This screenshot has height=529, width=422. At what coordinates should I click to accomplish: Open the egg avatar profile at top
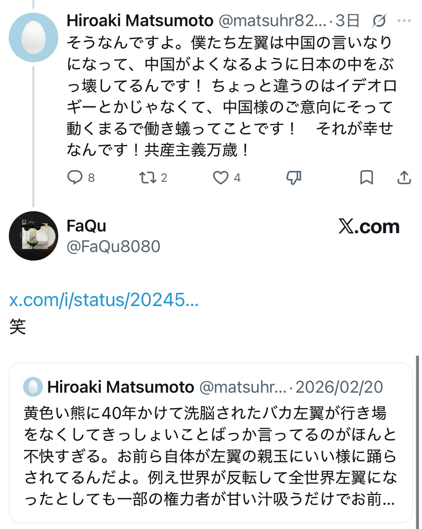33,37
